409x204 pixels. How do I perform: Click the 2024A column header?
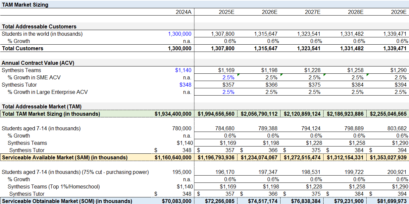[x=183, y=12]
